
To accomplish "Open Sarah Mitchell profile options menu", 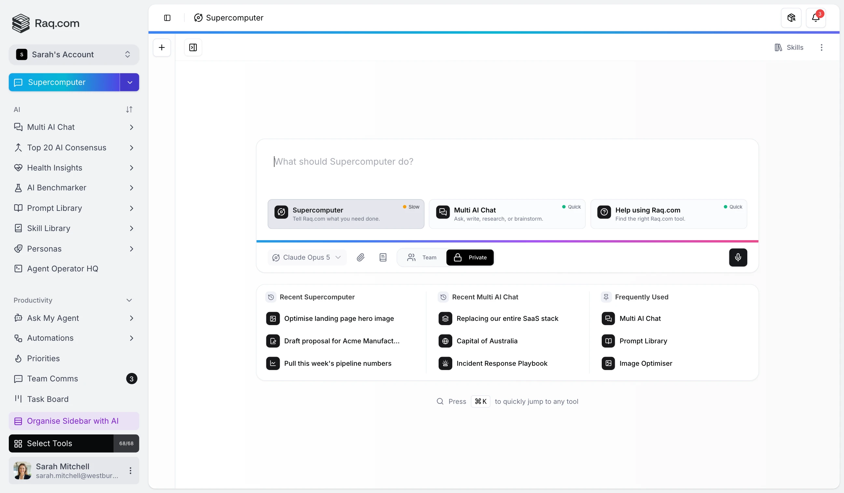I will click(x=130, y=471).
